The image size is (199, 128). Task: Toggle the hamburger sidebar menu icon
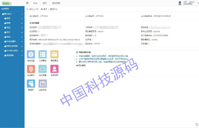point(27,3)
